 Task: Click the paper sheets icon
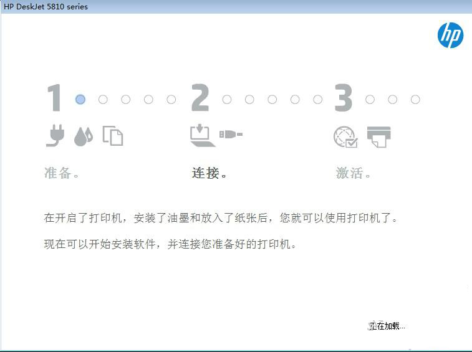tap(113, 136)
